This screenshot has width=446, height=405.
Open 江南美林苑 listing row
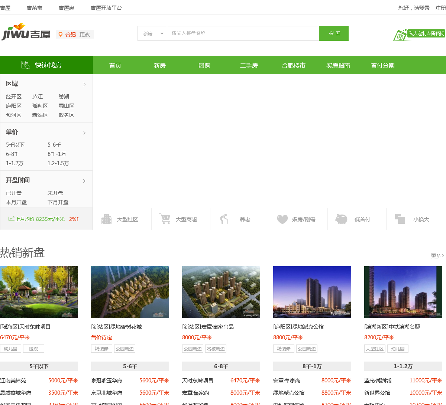click(x=39, y=380)
